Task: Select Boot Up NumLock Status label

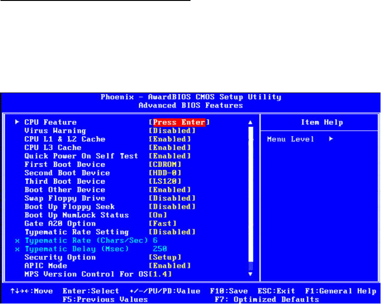Action: click(77, 215)
